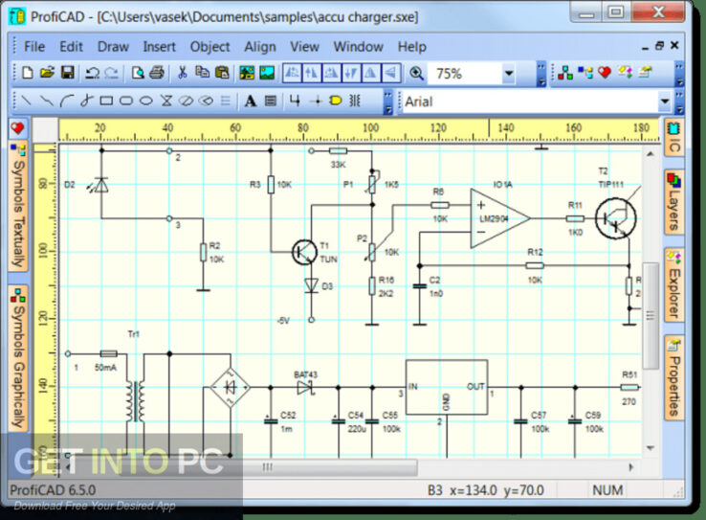Open the zoom percentage dropdown arrow
Viewport: 706px width, 520px height.
[x=509, y=74]
